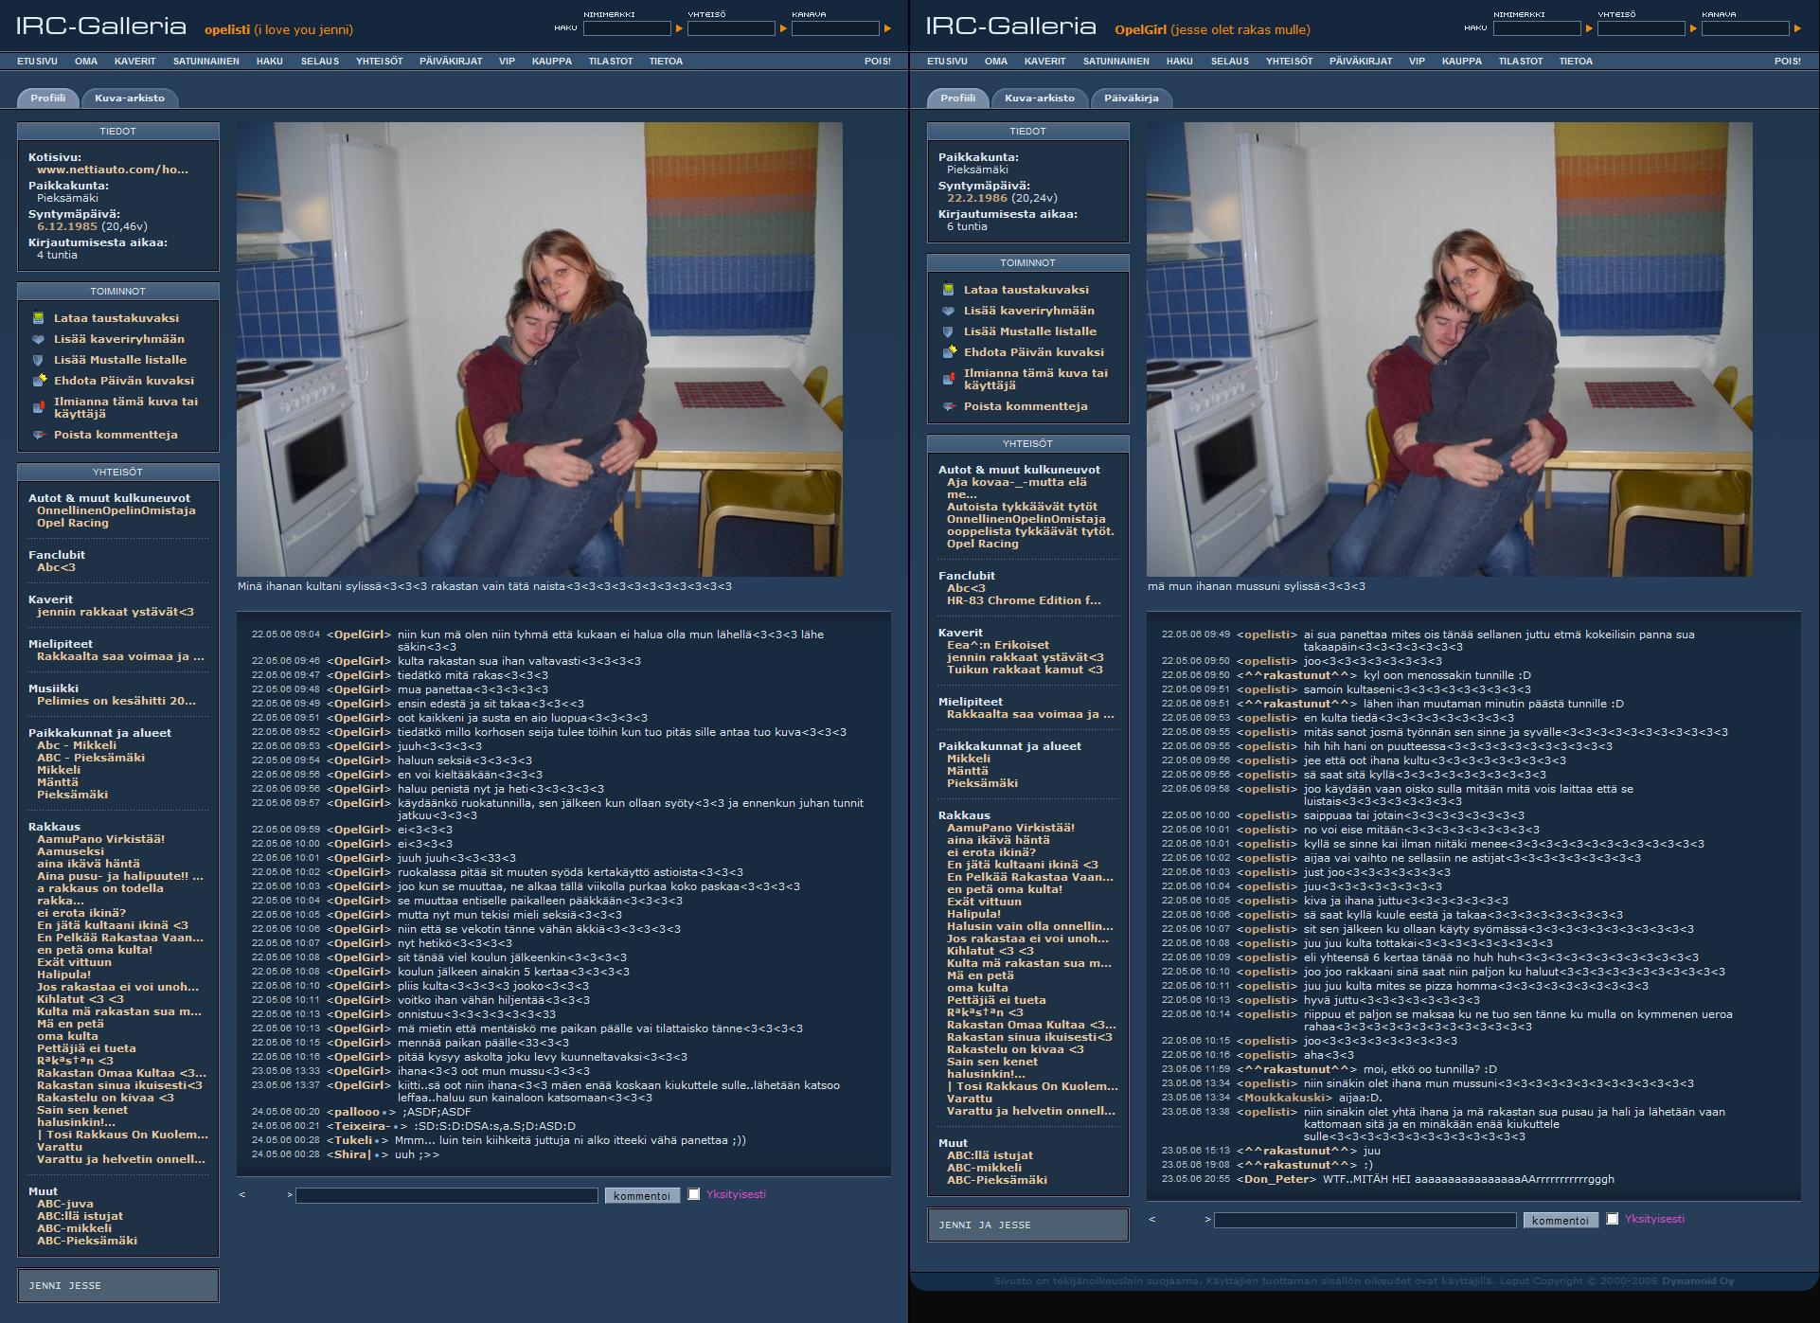The width and height of the screenshot is (1820, 1323).
Task: Click the Ehdota Päivän kuvaksi icon in left profile
Action: 39,381
